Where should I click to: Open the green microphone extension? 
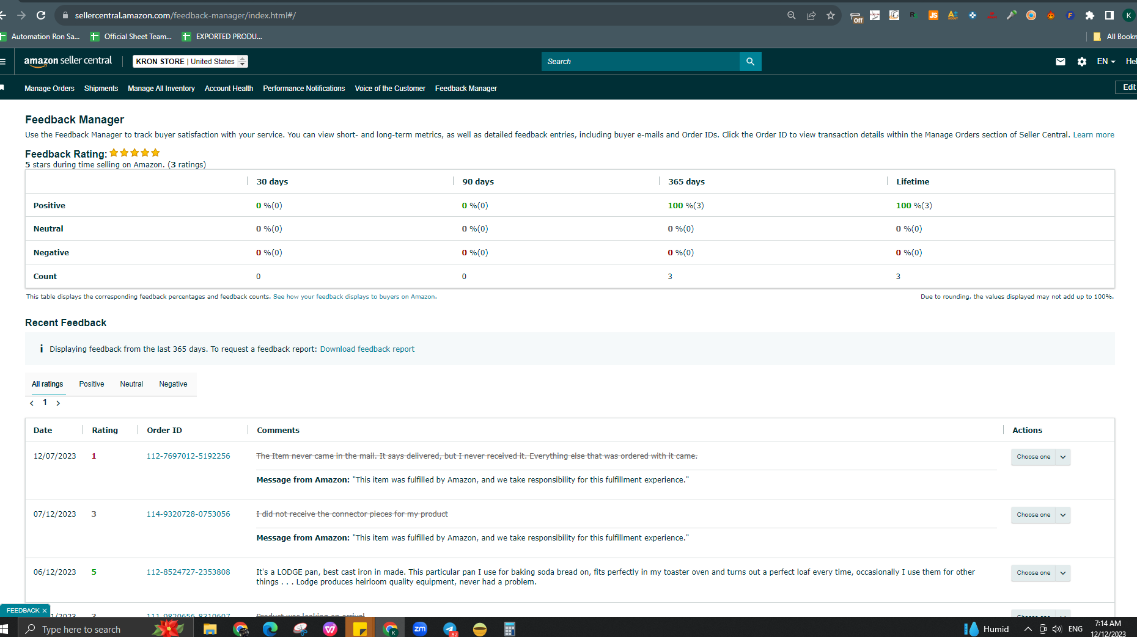[x=1012, y=15]
